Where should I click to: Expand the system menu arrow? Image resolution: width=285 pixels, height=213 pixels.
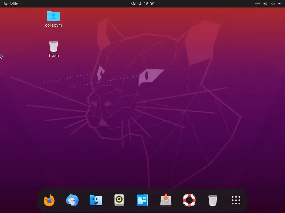click(279, 4)
